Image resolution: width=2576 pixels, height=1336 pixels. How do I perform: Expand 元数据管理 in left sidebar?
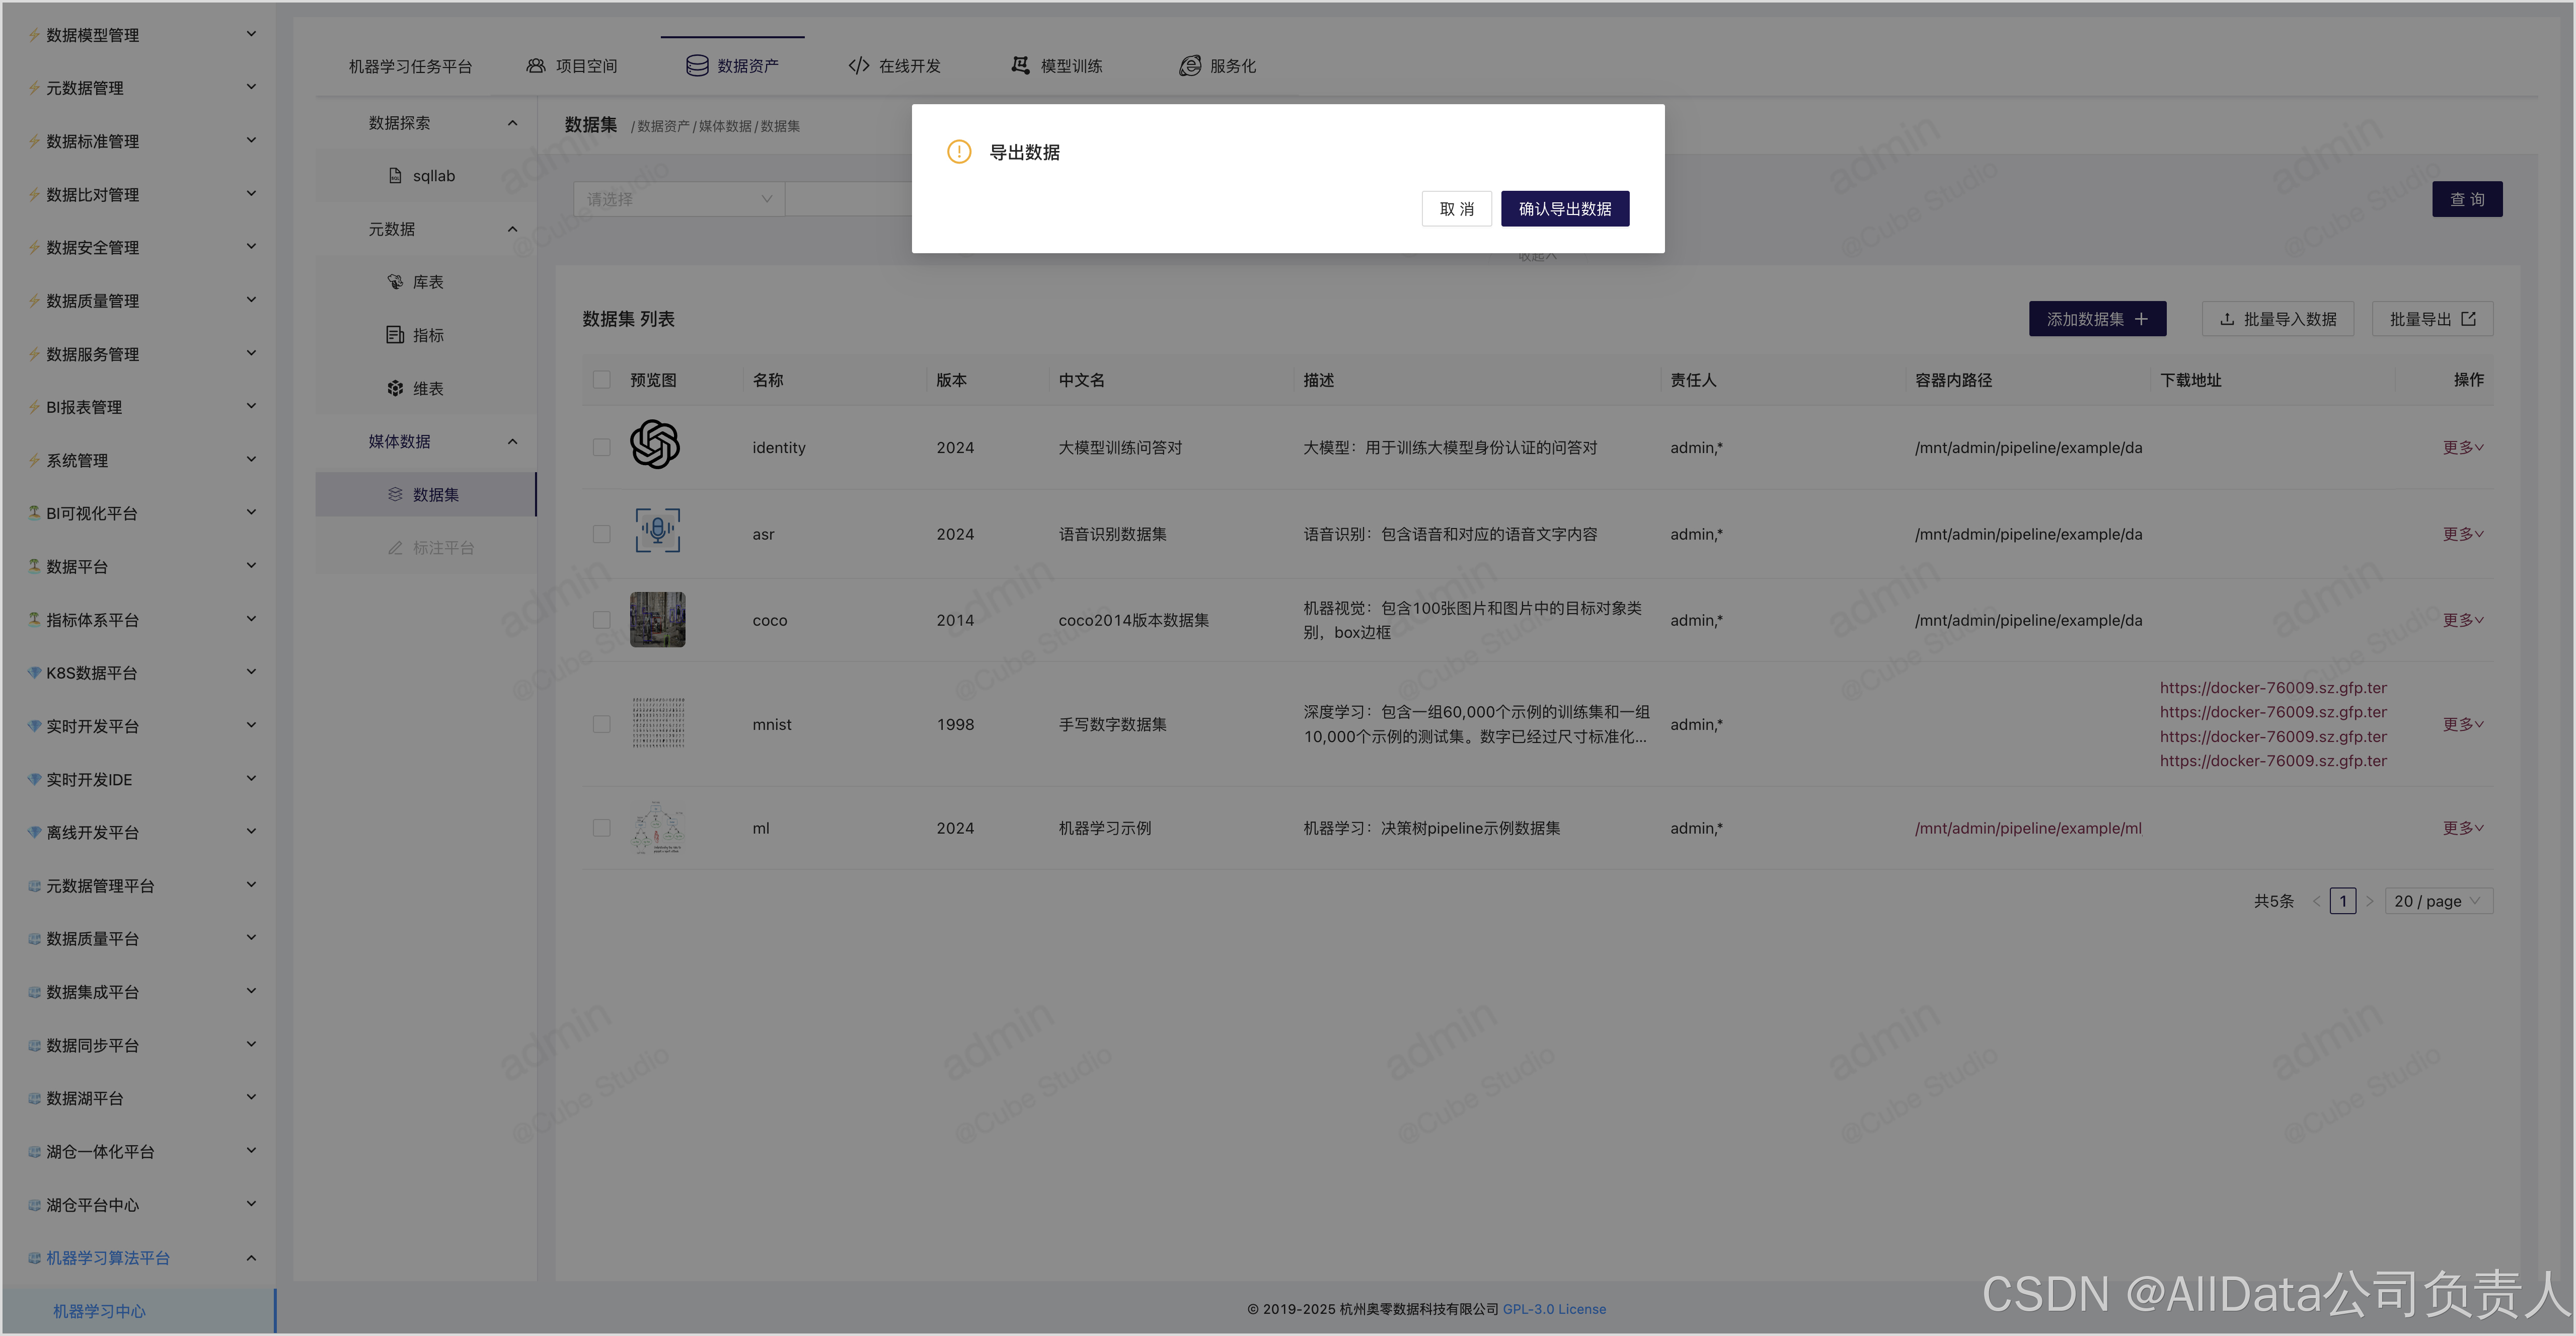[140, 88]
